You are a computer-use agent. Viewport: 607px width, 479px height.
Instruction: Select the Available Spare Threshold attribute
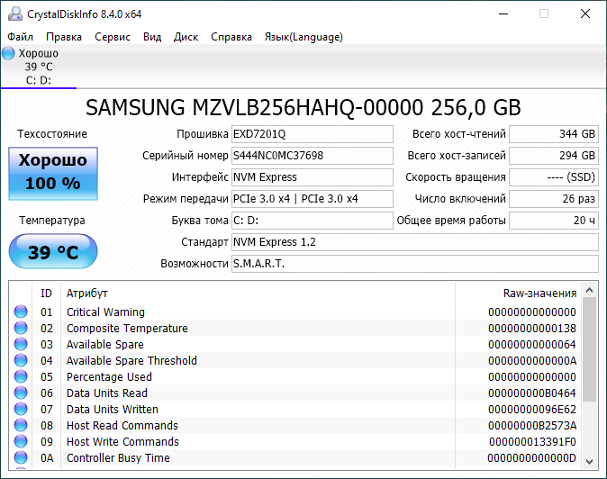pos(131,361)
